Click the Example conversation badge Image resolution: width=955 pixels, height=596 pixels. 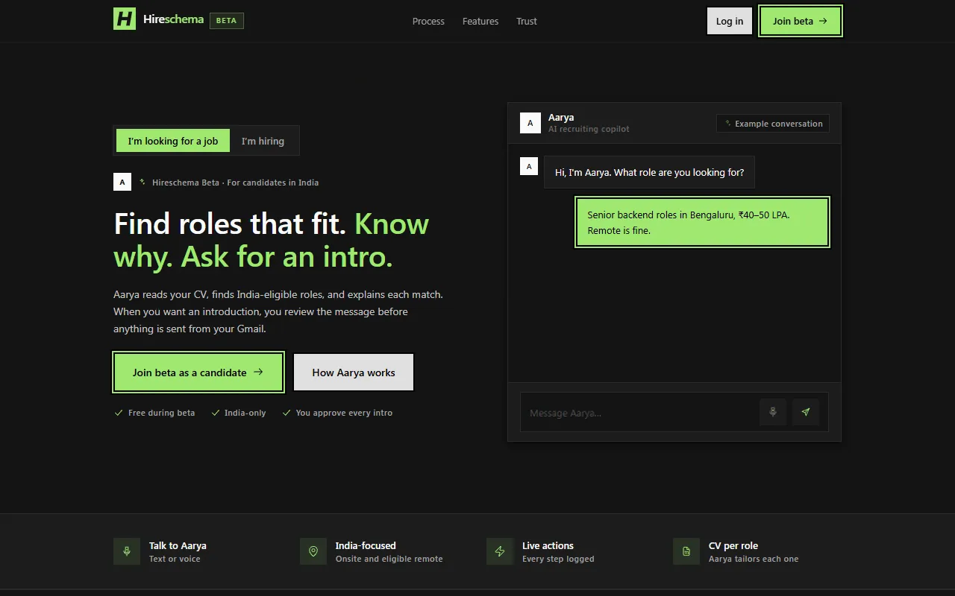[x=773, y=124]
